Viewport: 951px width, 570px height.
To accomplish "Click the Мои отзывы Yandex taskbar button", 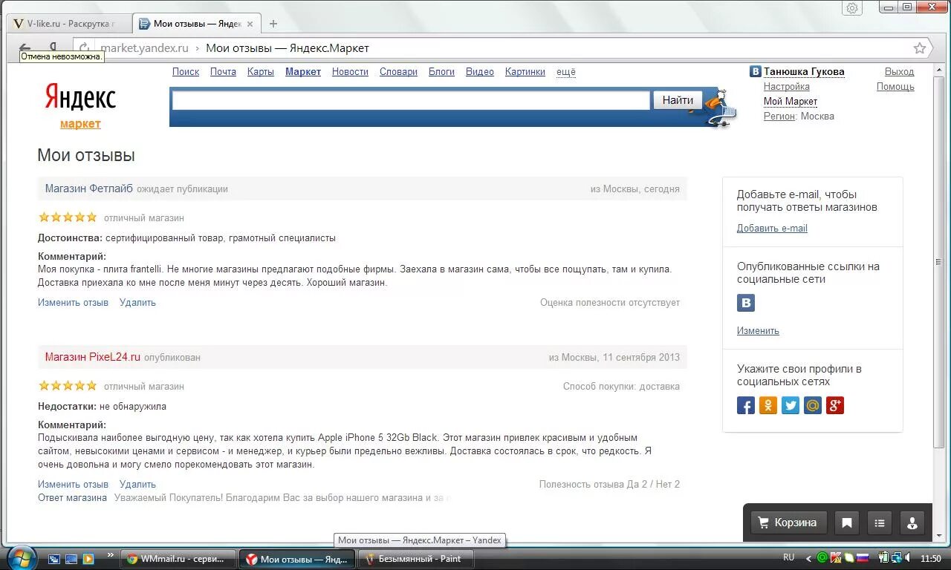I will pos(297,559).
